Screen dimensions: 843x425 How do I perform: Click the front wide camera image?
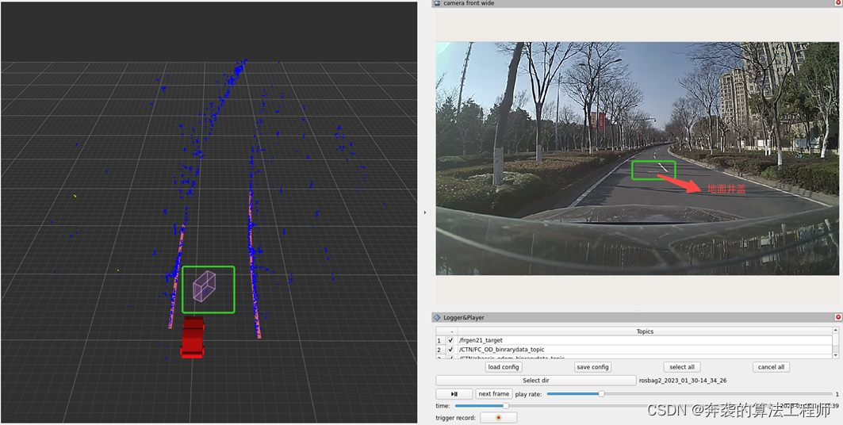pos(639,159)
